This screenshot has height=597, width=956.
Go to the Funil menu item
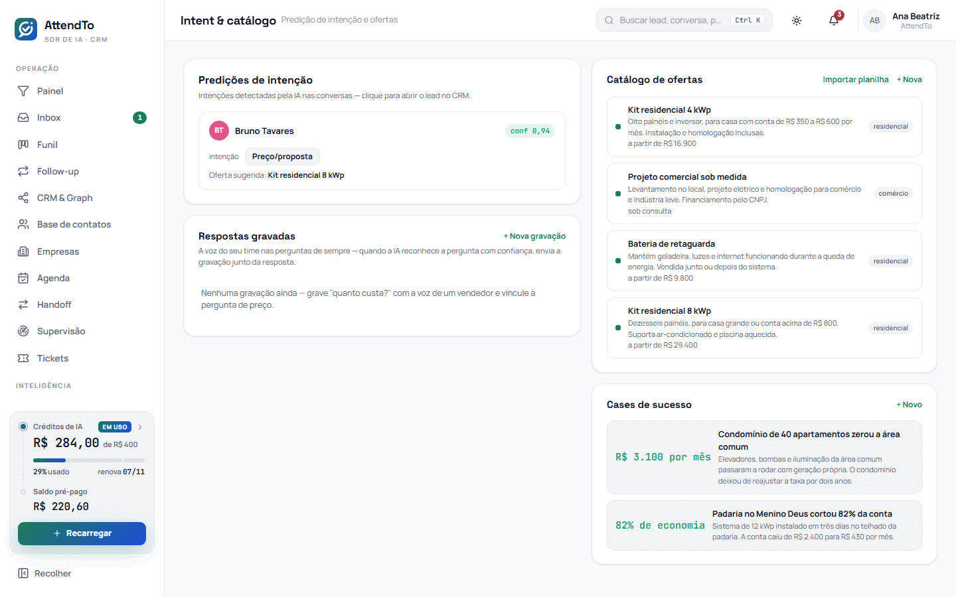82,145
